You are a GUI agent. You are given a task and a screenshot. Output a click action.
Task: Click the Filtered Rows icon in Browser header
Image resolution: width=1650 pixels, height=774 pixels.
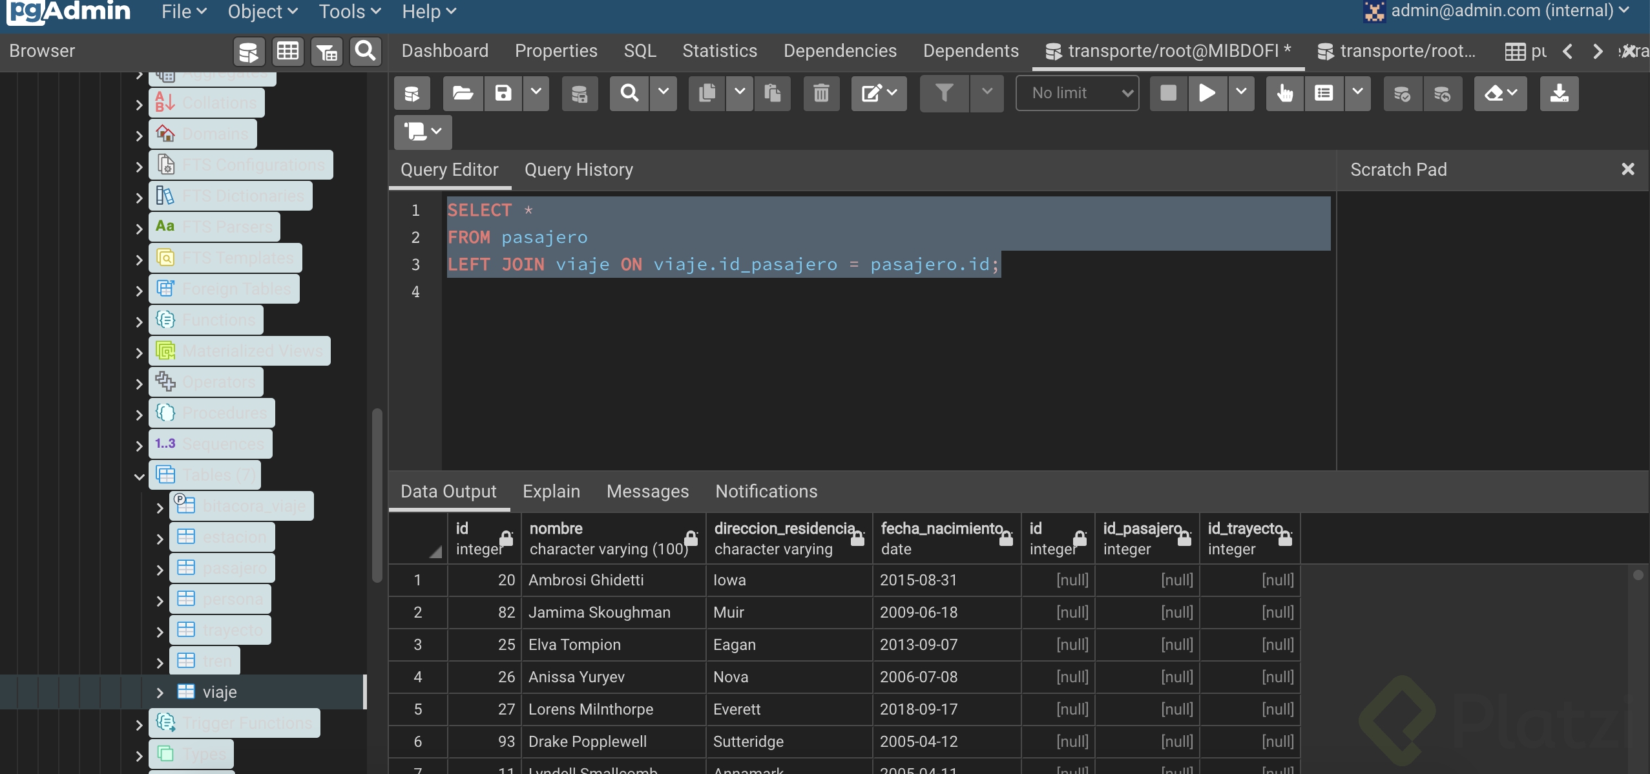(327, 51)
